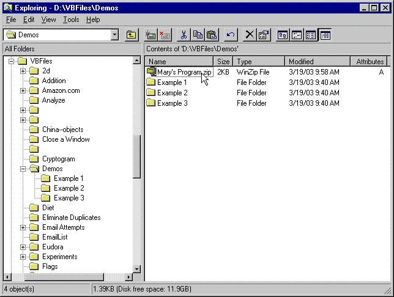
Task: Click Example 3 folder icon in contents pane
Action: [x=151, y=103]
